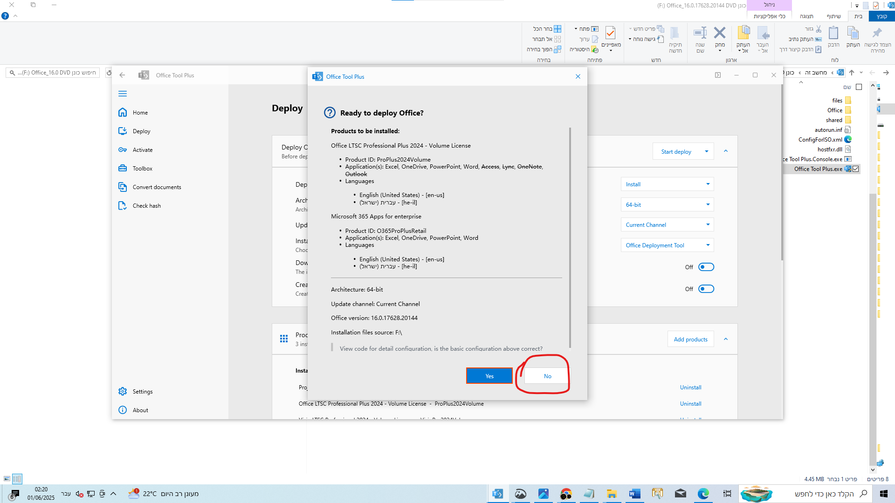The width and height of the screenshot is (895, 503).
Task: Click the Explorer up-directory arrow
Action: click(x=852, y=73)
